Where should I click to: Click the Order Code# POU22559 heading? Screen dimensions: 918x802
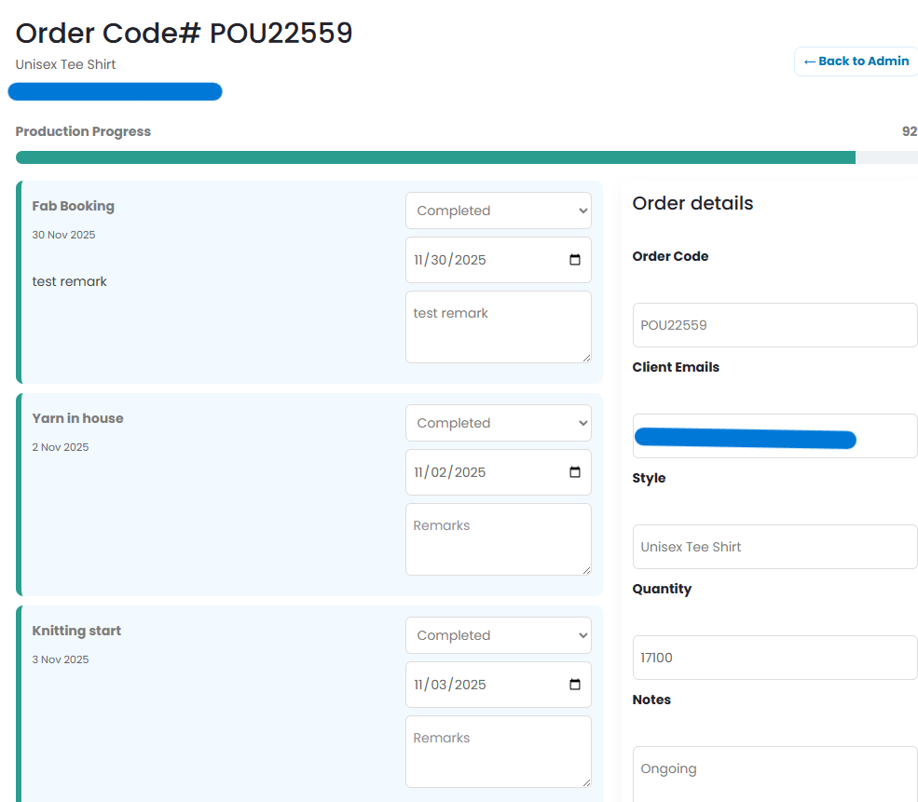point(184,33)
